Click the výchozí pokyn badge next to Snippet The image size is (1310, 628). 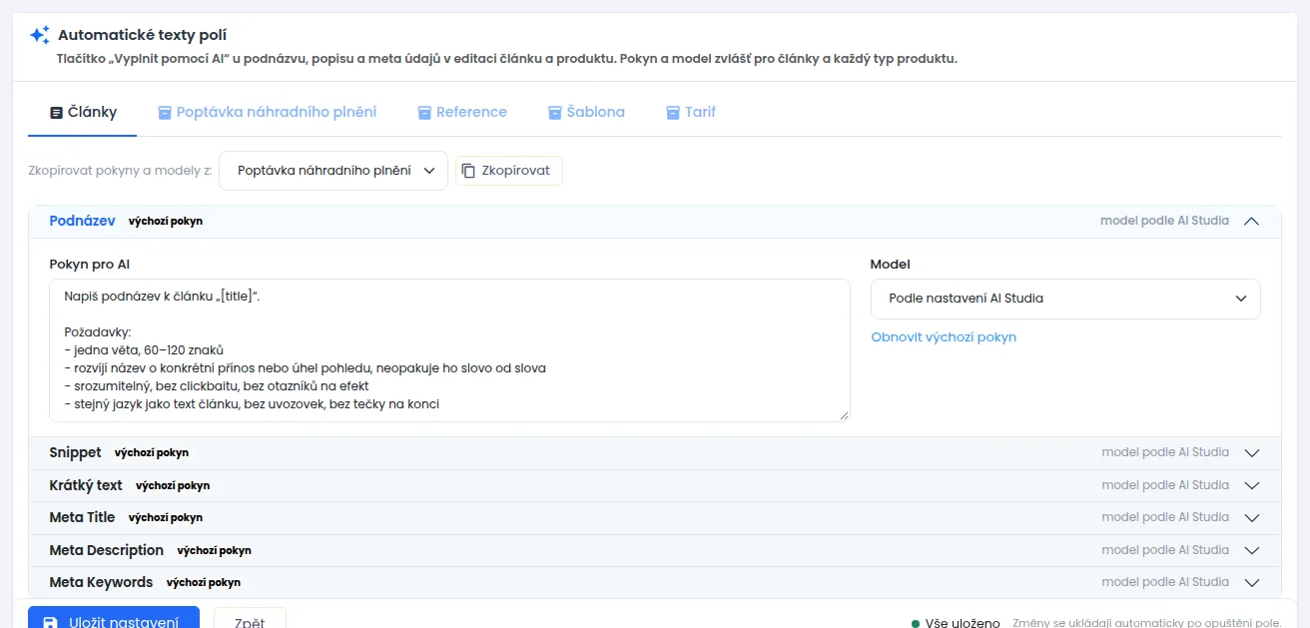coord(152,453)
